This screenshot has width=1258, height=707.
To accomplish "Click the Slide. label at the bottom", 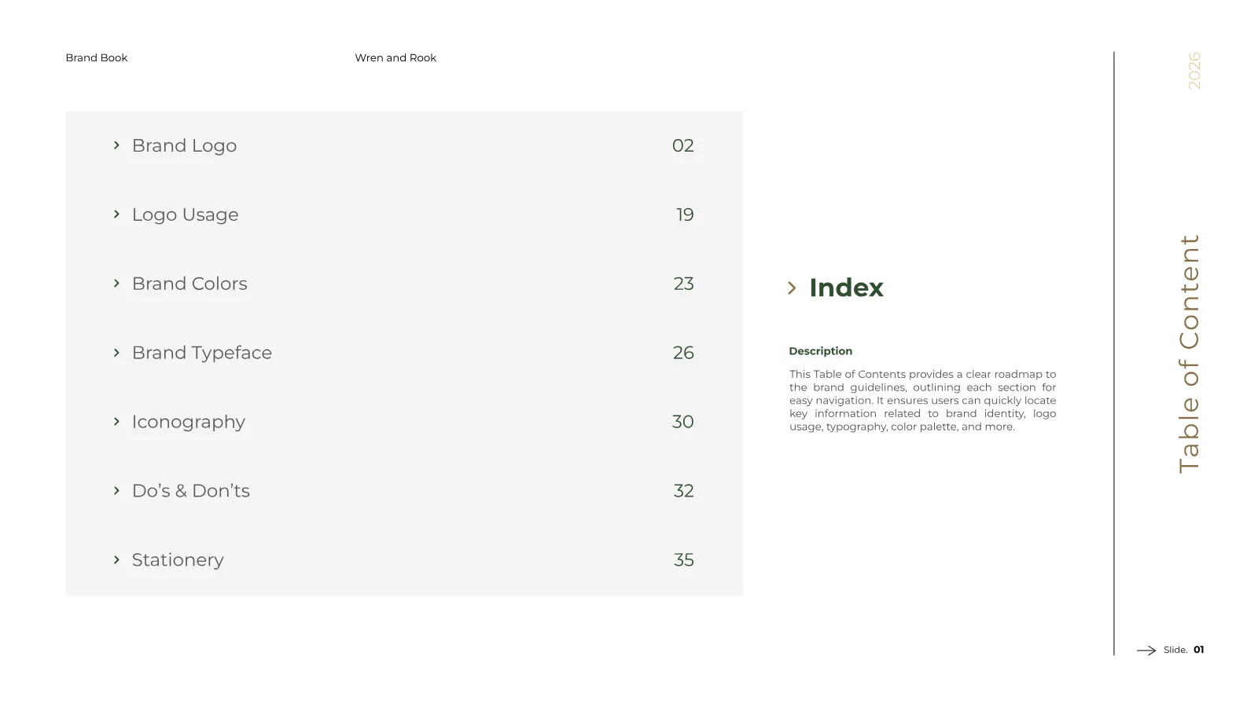I will tap(1175, 650).
